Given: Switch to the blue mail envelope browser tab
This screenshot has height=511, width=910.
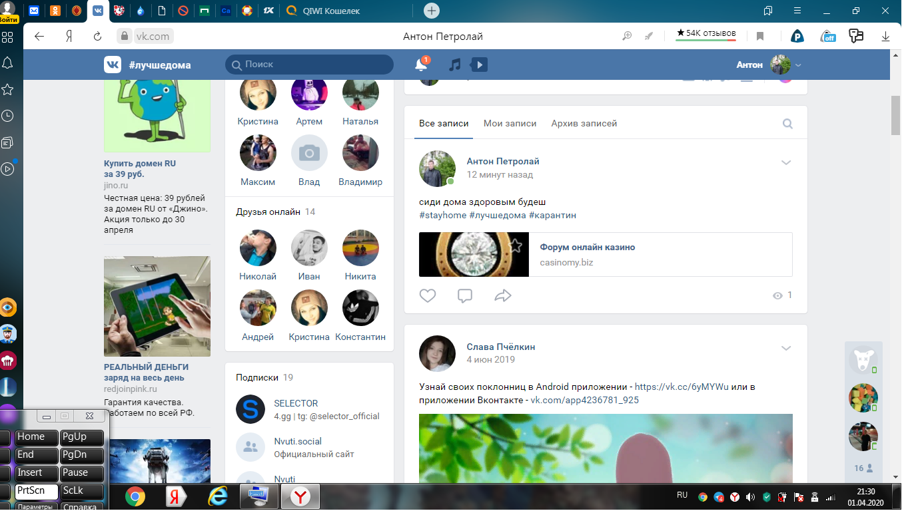Looking at the screenshot, I should click(34, 11).
